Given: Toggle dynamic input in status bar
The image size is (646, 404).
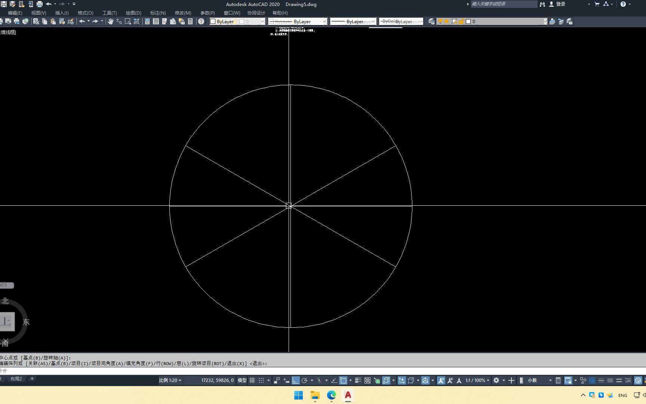Looking at the screenshot, I should 286,380.
